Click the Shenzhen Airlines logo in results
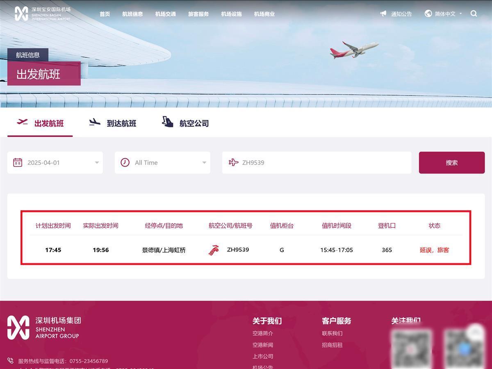 click(214, 250)
